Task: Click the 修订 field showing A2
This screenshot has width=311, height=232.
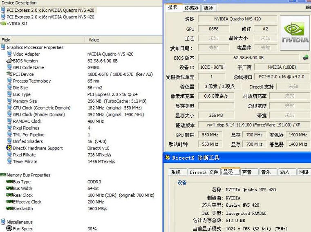Action: click(265, 29)
